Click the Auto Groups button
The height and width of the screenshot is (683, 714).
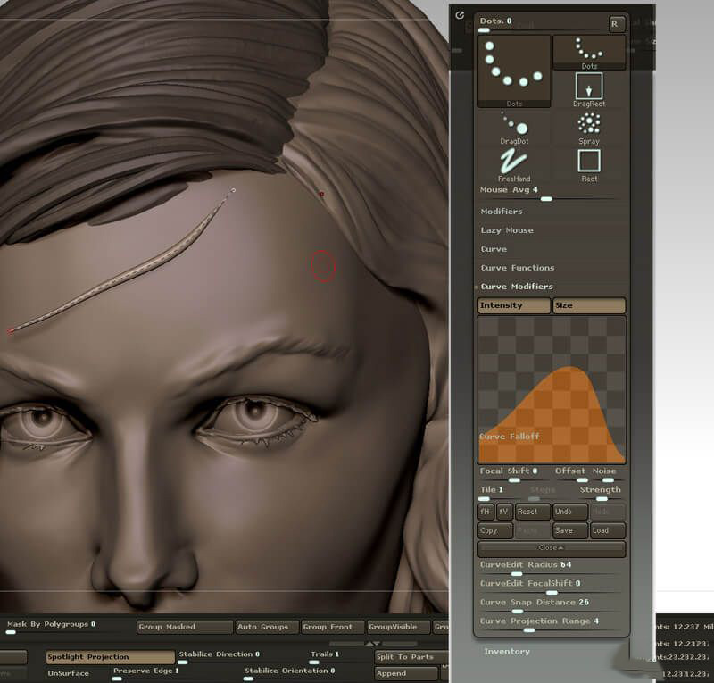[265, 627]
